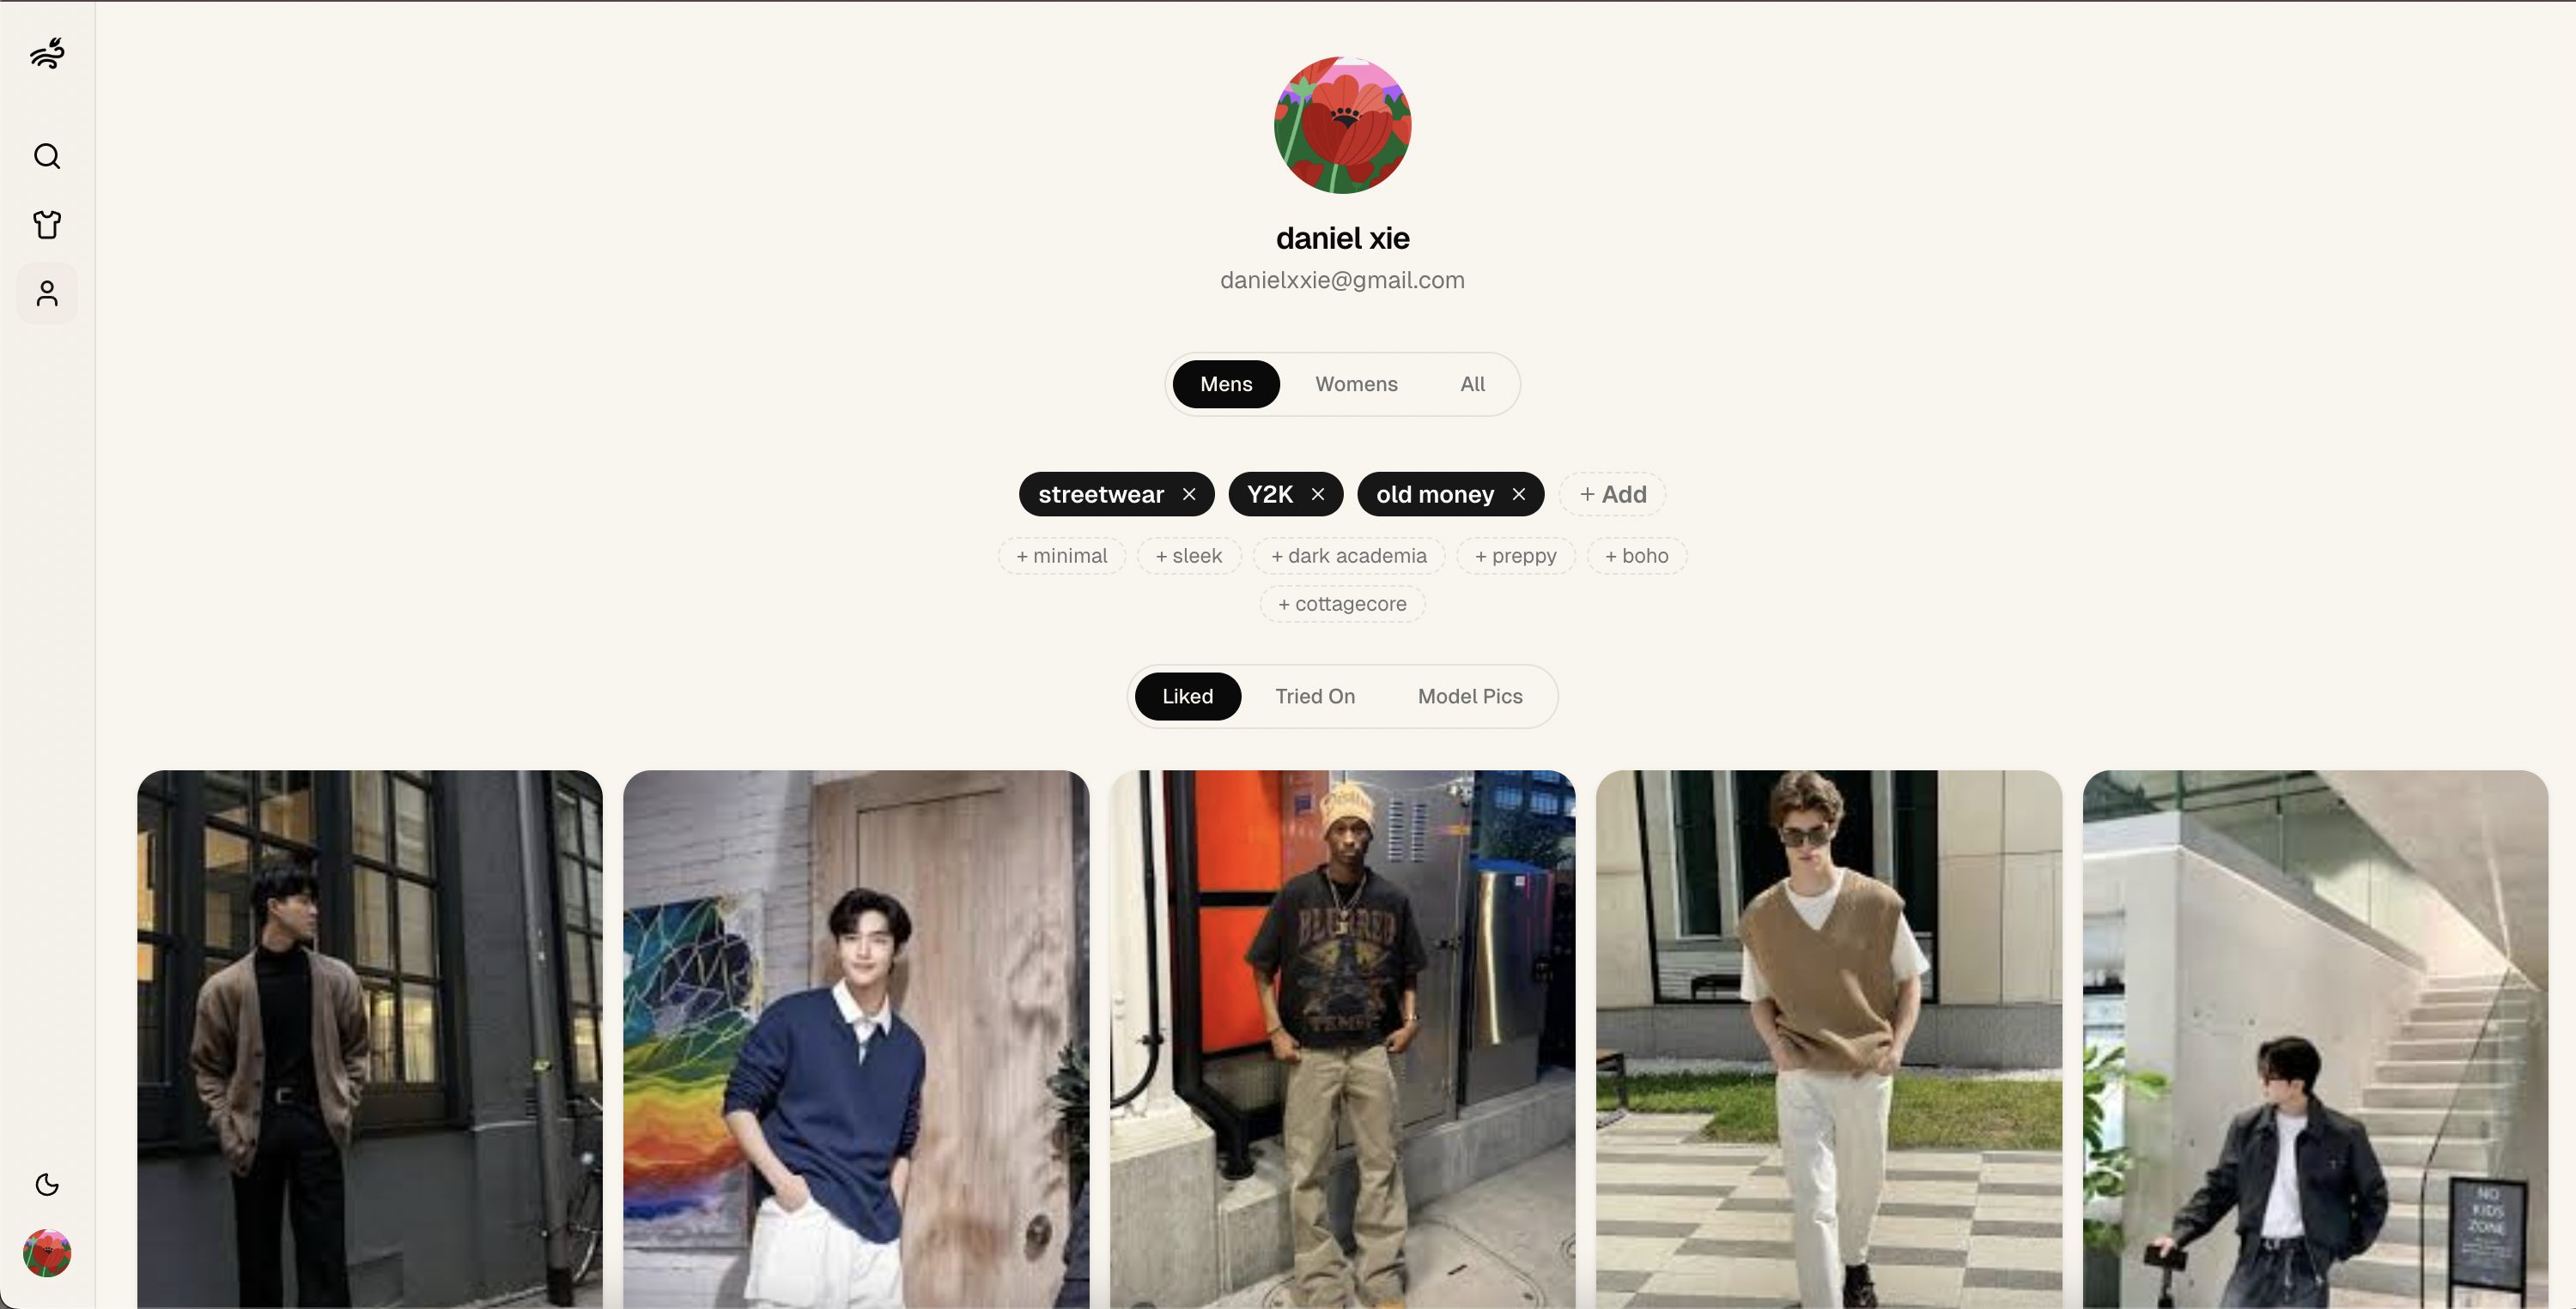Remove the Y2K style tag

[1318, 495]
